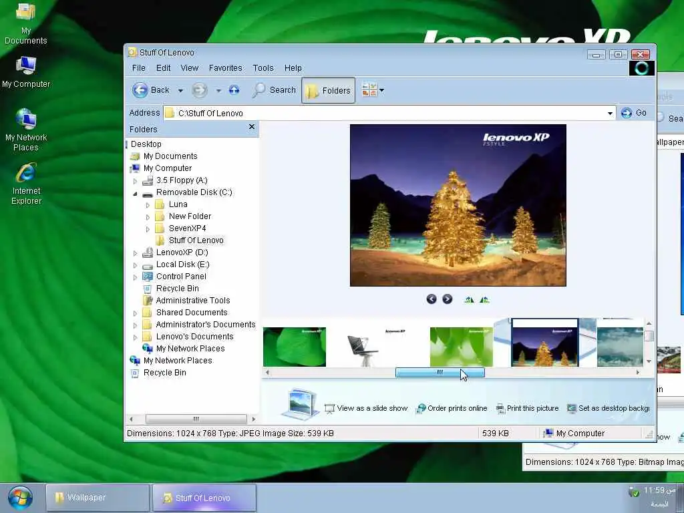Open My Documents desktop icon
This screenshot has height=513, width=684.
pos(26,23)
